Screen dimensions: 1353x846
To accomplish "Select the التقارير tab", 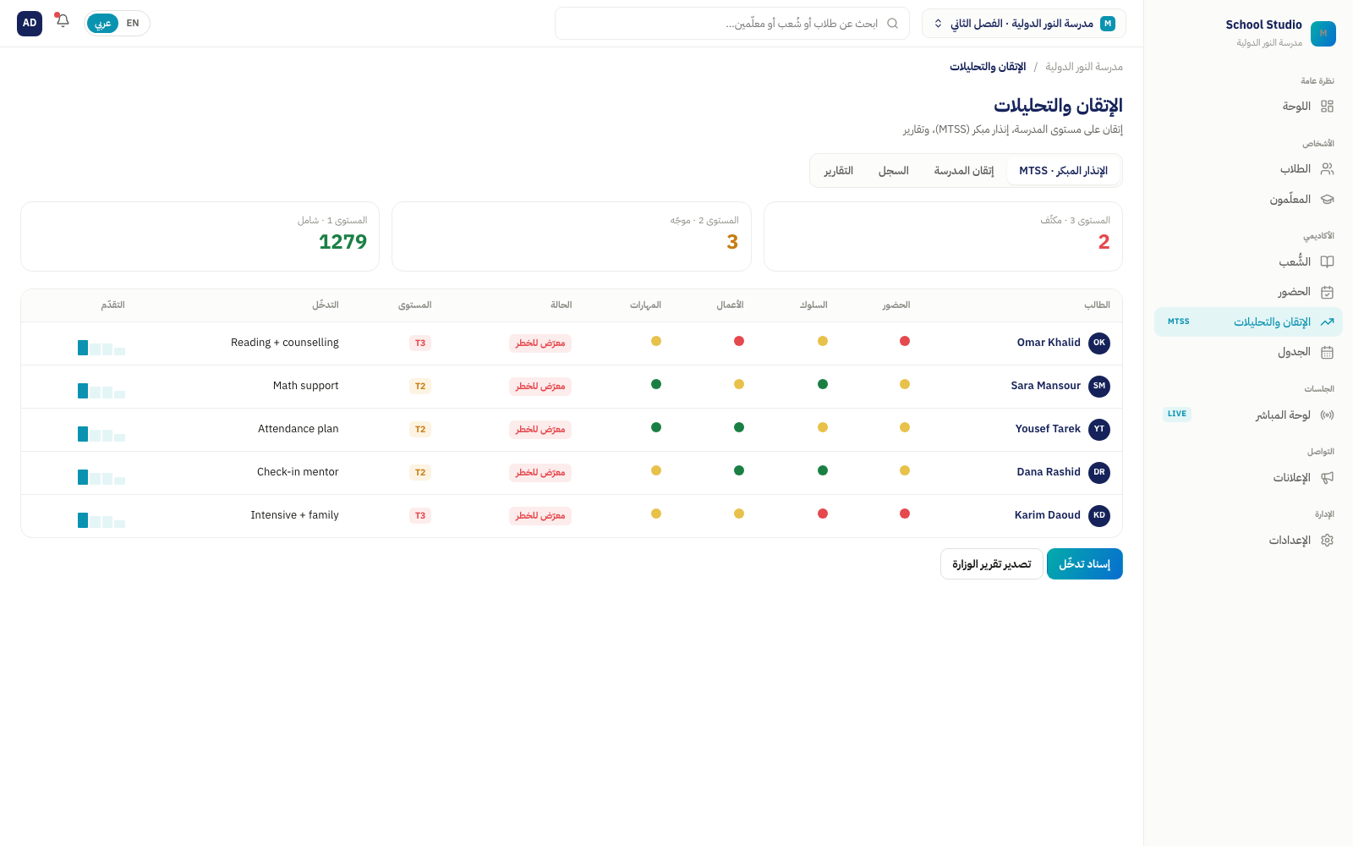I will click(x=839, y=171).
